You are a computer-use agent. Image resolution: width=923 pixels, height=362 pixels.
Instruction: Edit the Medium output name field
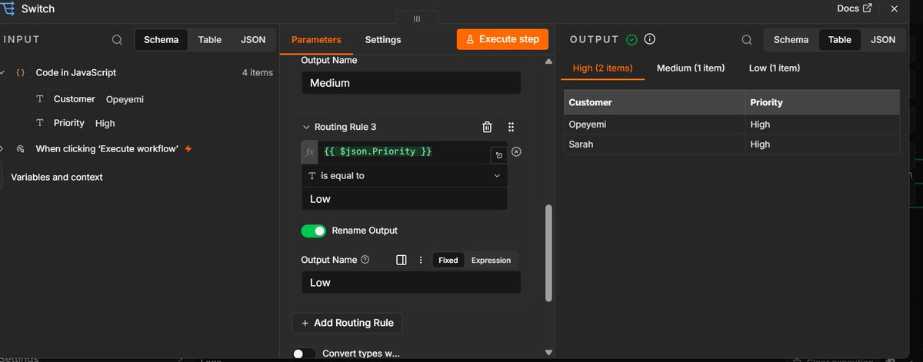pos(411,83)
